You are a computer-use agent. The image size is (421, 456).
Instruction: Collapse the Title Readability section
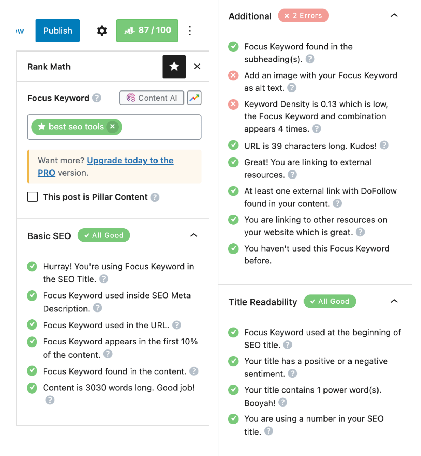pyautogui.click(x=394, y=301)
